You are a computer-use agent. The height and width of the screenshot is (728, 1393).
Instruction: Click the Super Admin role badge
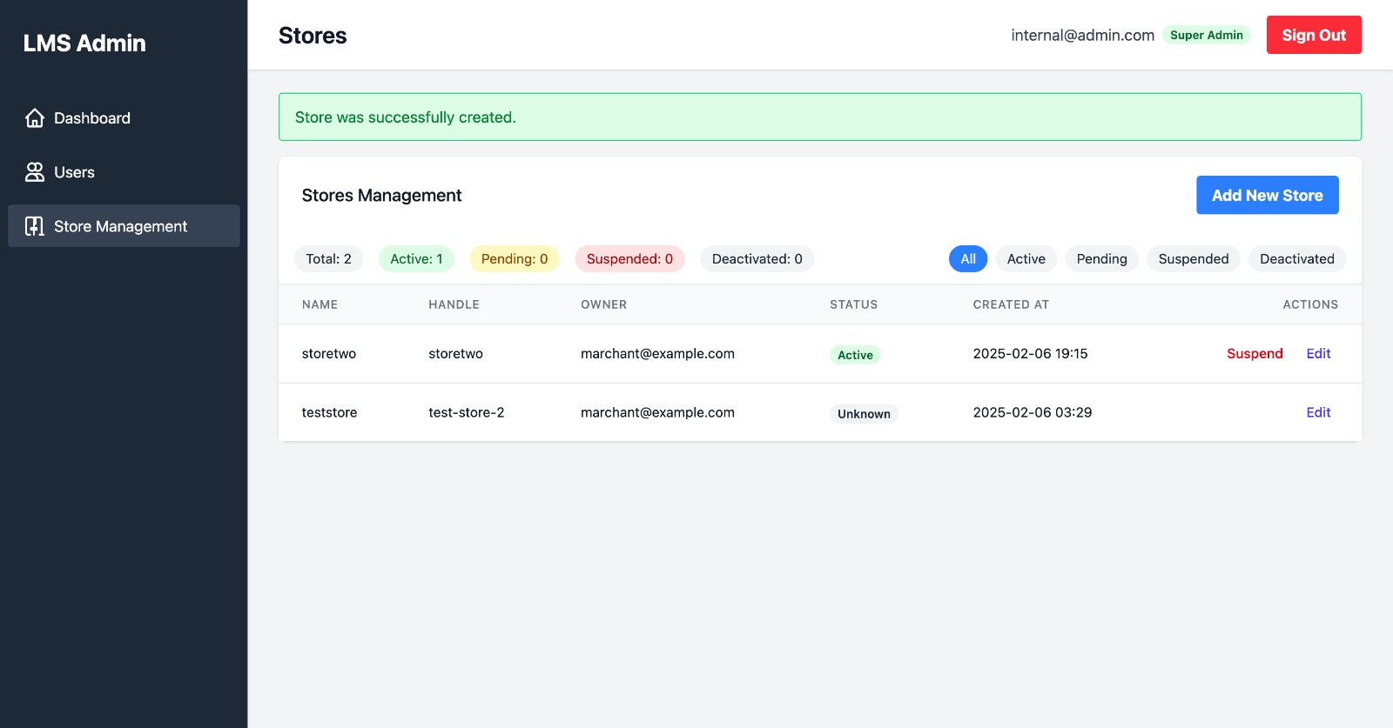(1206, 35)
